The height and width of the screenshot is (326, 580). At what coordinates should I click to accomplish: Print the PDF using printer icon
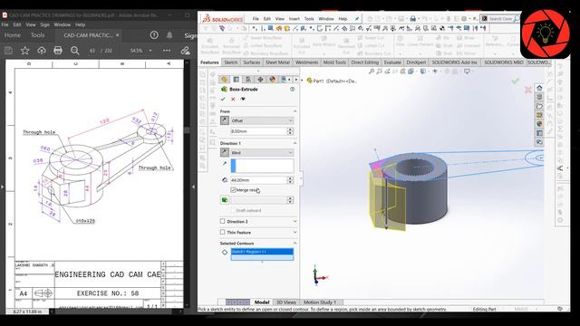click(58, 51)
